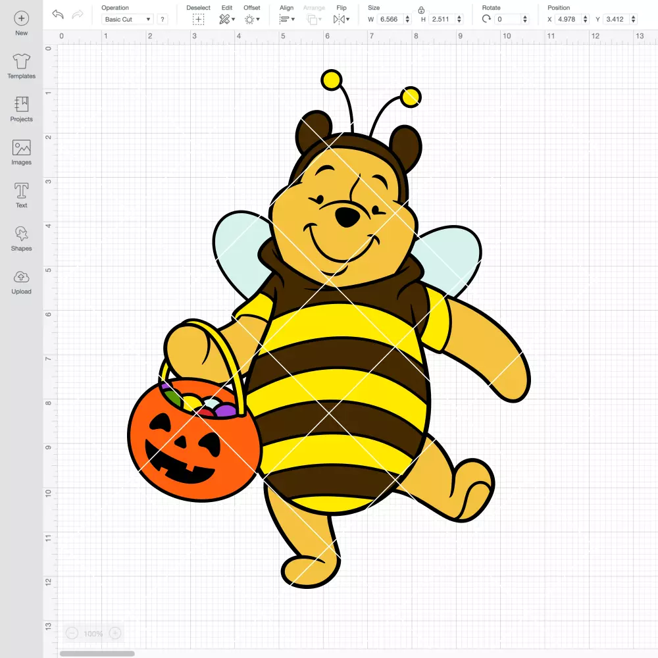This screenshot has width=658, height=658.
Task: Click the Position Y input field
Action: (x=617, y=19)
